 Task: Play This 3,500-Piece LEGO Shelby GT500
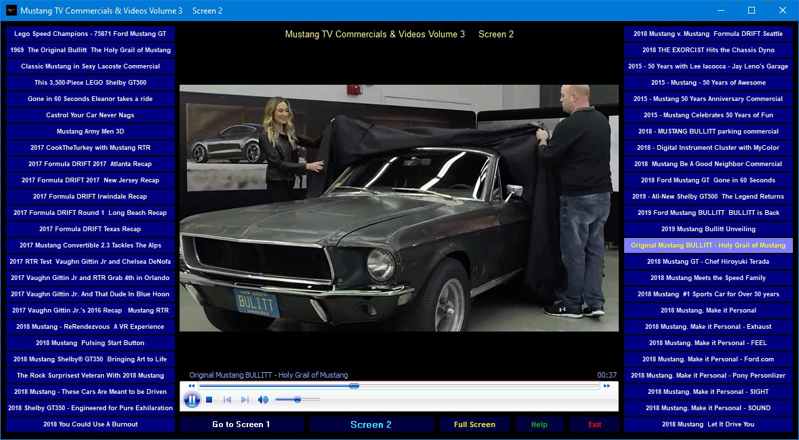coord(90,83)
